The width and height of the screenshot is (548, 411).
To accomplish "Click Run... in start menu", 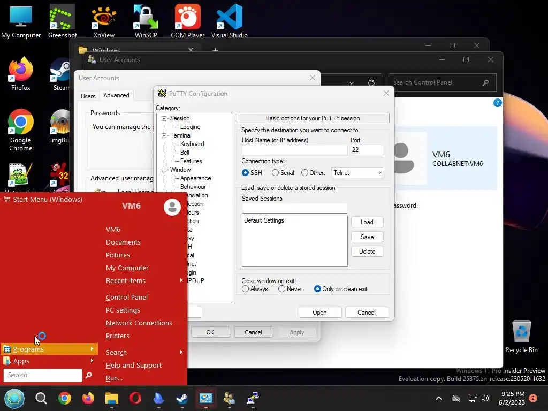I will pos(114,378).
